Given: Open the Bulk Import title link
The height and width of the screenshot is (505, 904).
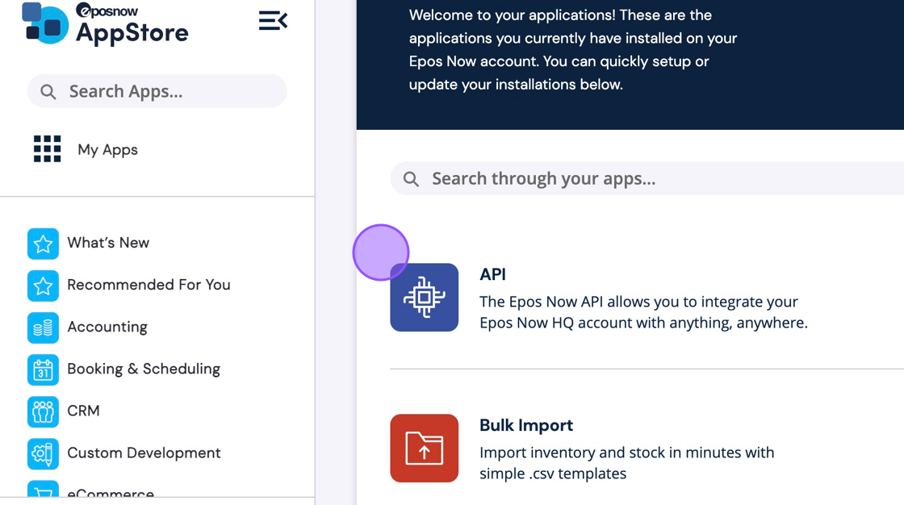Looking at the screenshot, I should click(525, 425).
